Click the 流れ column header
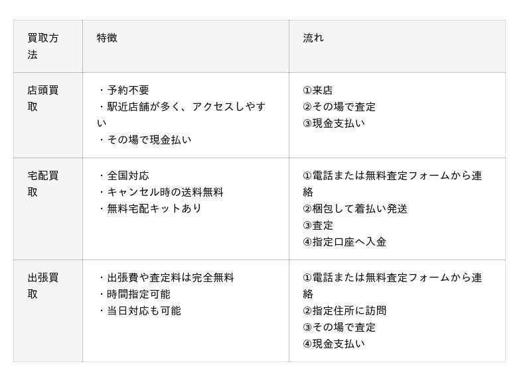 click(313, 38)
